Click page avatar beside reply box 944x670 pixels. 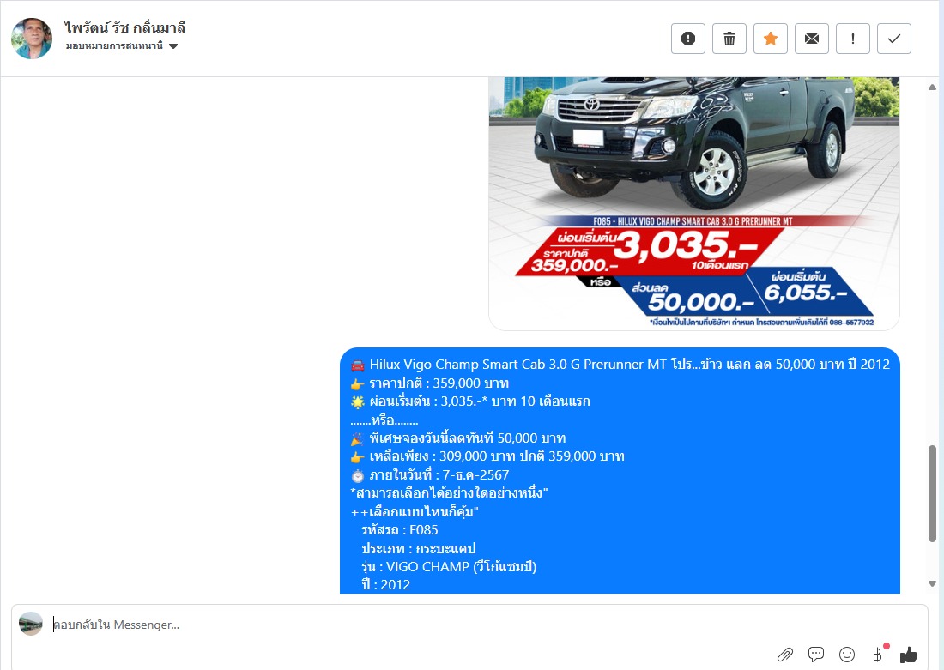[31, 624]
